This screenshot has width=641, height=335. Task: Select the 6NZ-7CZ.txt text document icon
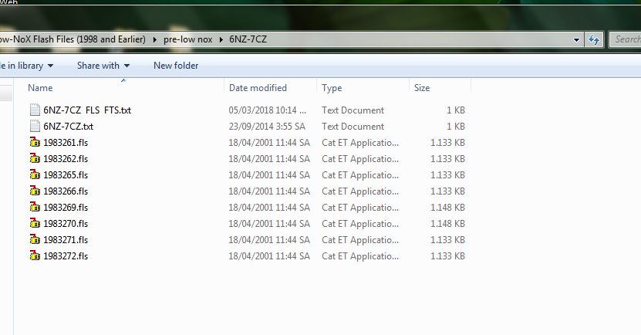coord(34,127)
